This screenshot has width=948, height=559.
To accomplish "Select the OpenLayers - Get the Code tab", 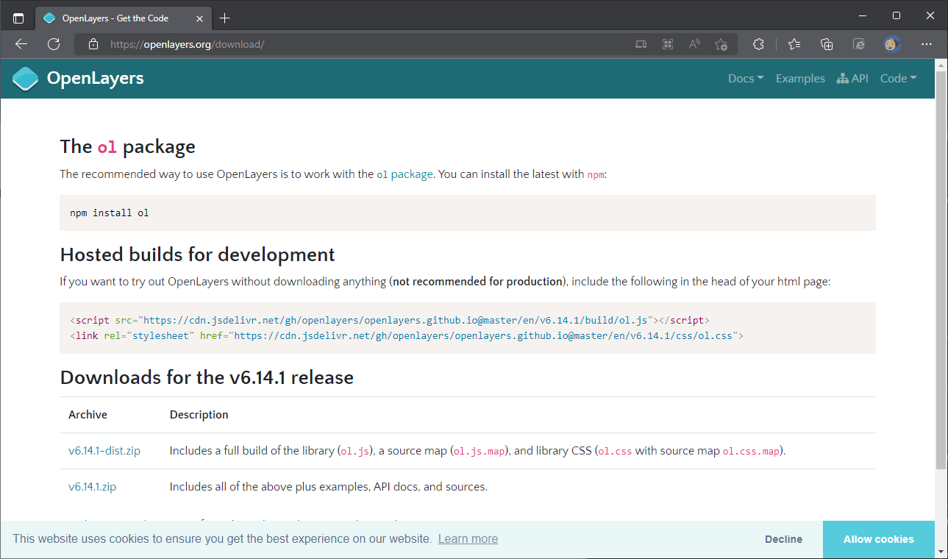I will click(123, 18).
